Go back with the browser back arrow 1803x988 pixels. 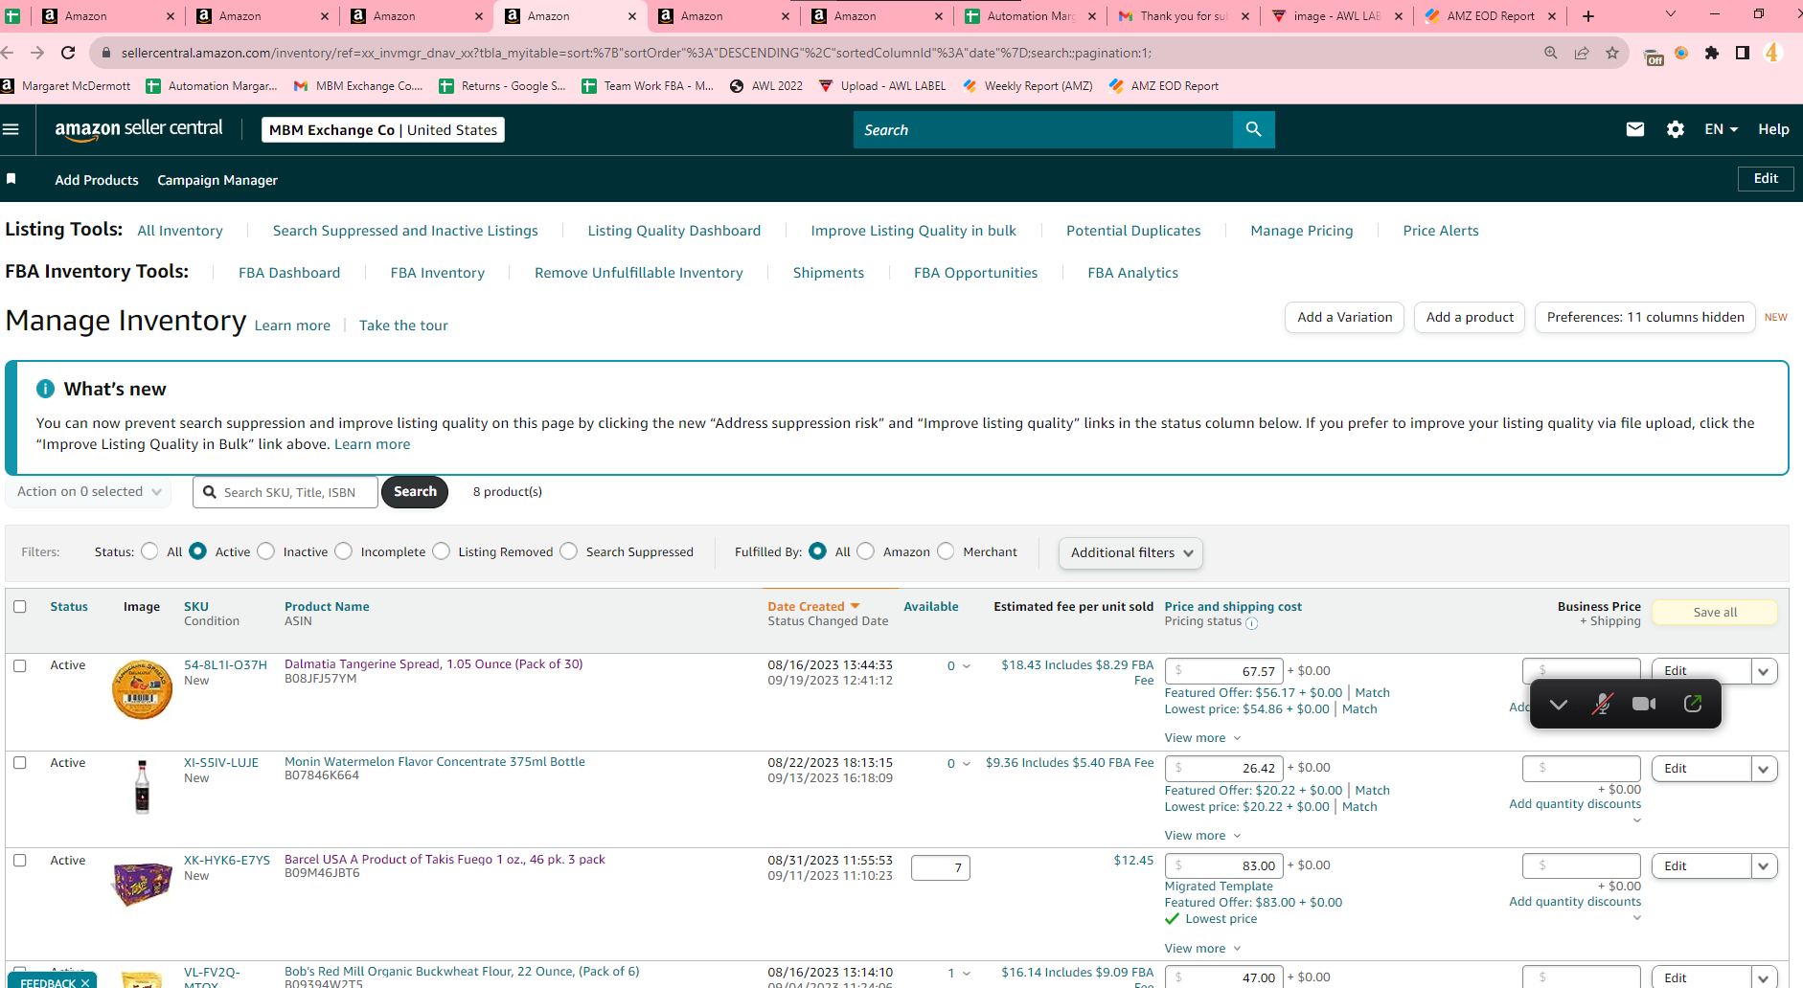tap(8, 53)
